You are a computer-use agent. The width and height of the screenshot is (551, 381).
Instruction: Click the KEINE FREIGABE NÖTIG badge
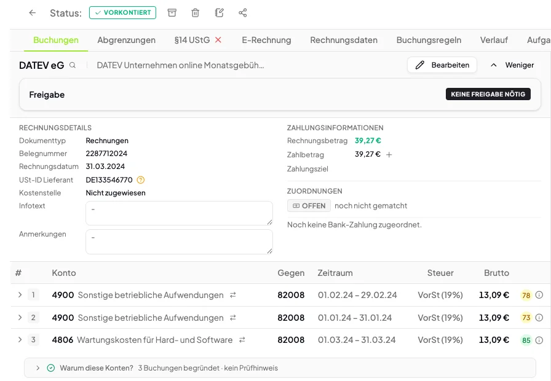(x=488, y=94)
